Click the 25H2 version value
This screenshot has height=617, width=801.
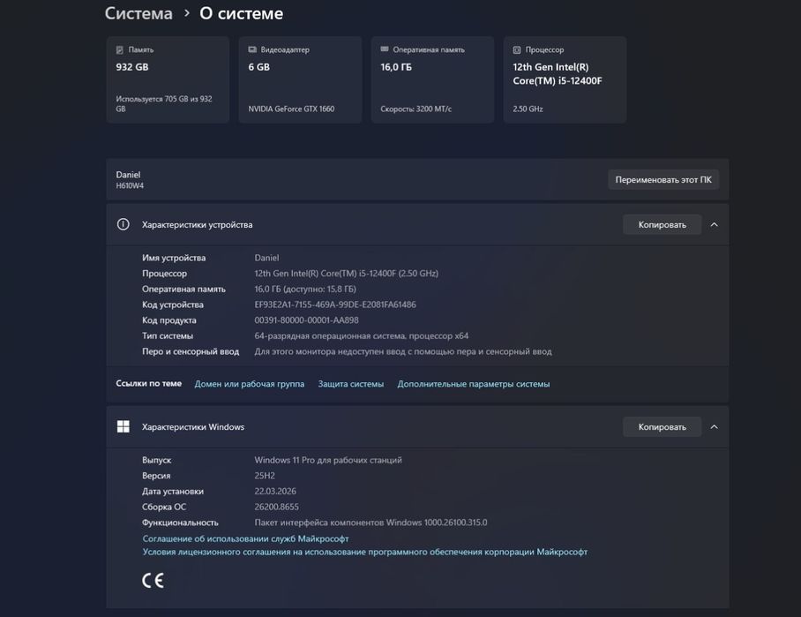point(265,476)
